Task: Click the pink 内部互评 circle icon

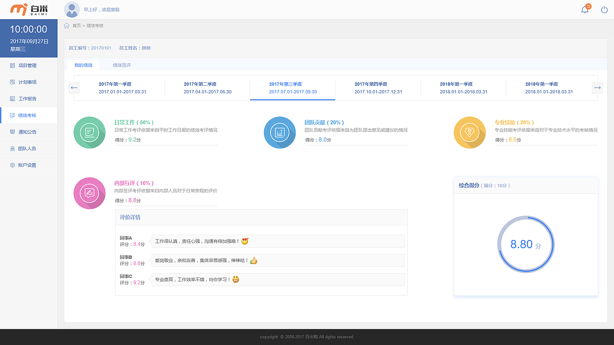Action: click(89, 193)
